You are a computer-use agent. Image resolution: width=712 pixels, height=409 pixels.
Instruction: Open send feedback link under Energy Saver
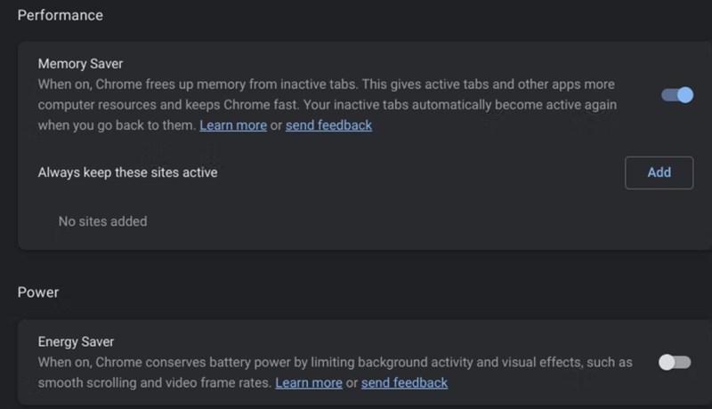tap(404, 382)
